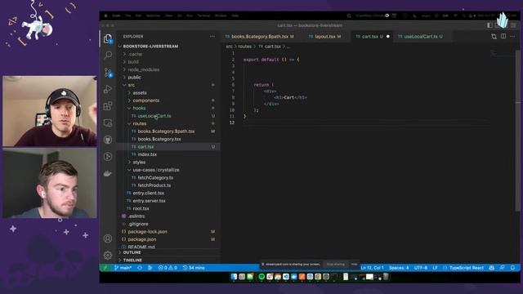Image resolution: width=523 pixels, height=294 pixels.
Task: Open the Manage gear in activity bar
Action: click(108, 256)
